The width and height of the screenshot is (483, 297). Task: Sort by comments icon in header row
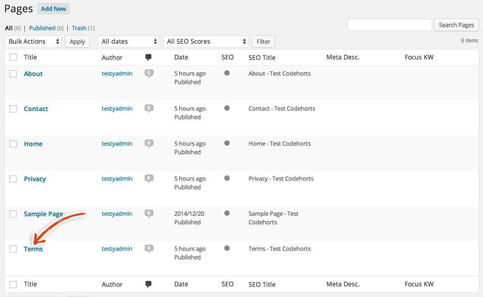pyautogui.click(x=148, y=57)
